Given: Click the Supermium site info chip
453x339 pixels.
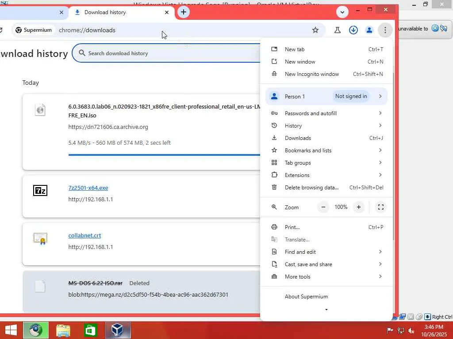Looking at the screenshot, I should pos(34,30).
